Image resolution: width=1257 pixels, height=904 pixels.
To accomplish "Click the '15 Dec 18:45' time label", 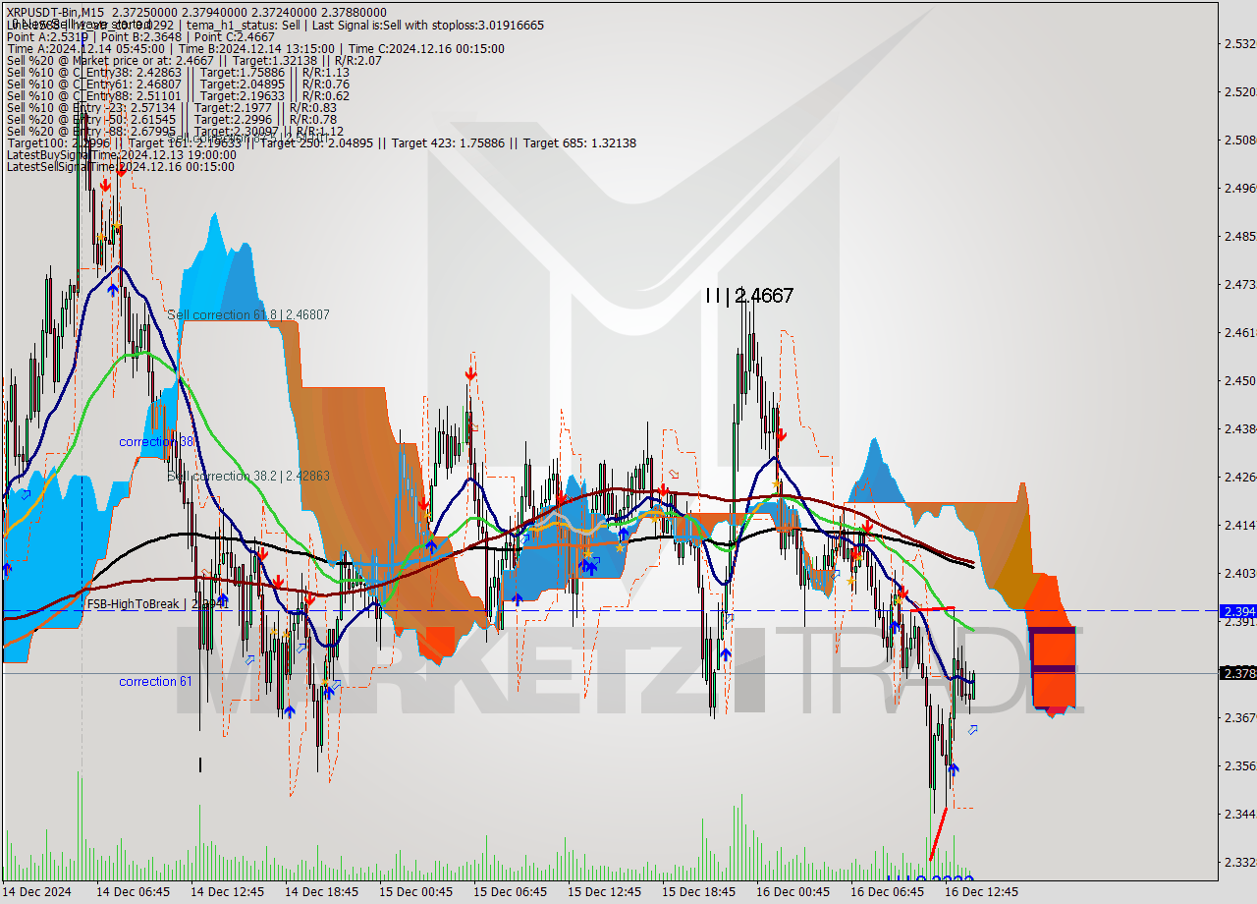I will pyautogui.click(x=698, y=892).
